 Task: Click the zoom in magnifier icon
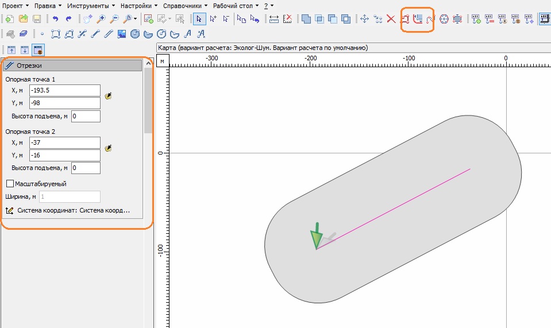click(101, 19)
